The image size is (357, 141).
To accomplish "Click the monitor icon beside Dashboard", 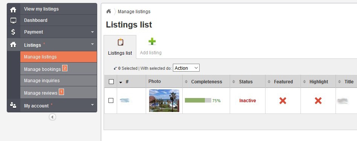I will (x=13, y=21).
